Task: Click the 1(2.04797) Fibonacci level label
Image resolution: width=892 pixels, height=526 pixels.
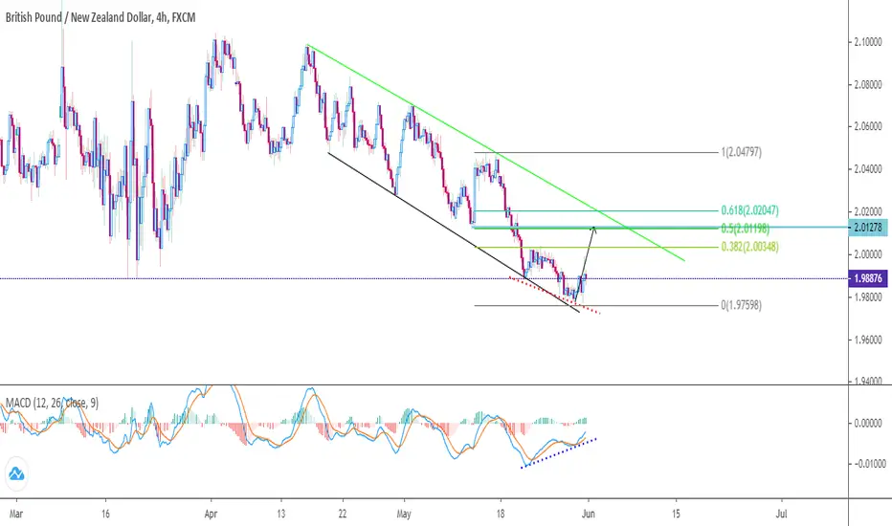Action: (741, 152)
